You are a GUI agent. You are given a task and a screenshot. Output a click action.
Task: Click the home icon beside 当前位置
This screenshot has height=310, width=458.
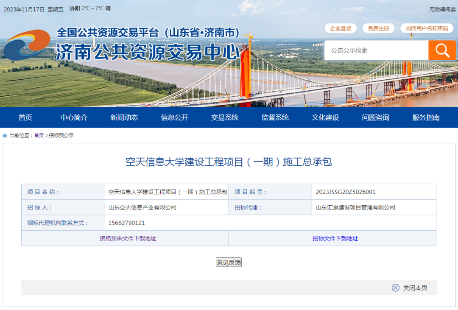5,135
